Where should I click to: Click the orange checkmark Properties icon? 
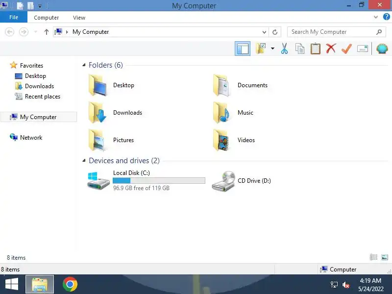(x=346, y=49)
